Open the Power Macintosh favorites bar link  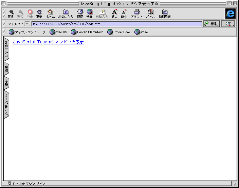(87, 32)
